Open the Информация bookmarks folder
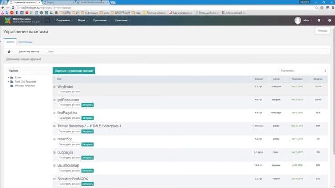 90,13
